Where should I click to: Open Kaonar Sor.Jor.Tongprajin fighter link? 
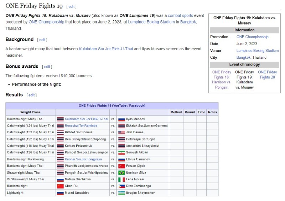pos(83,159)
